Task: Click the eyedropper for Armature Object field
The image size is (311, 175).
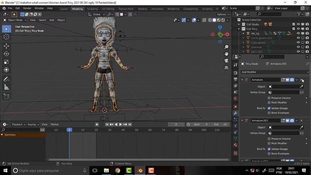Action: click(301, 87)
